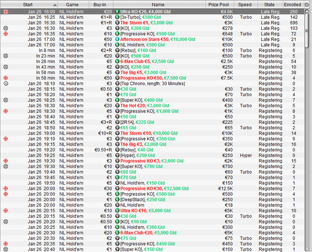Select 'The Storm €10, €10,000 Gtd' tournament

(x=149, y=133)
